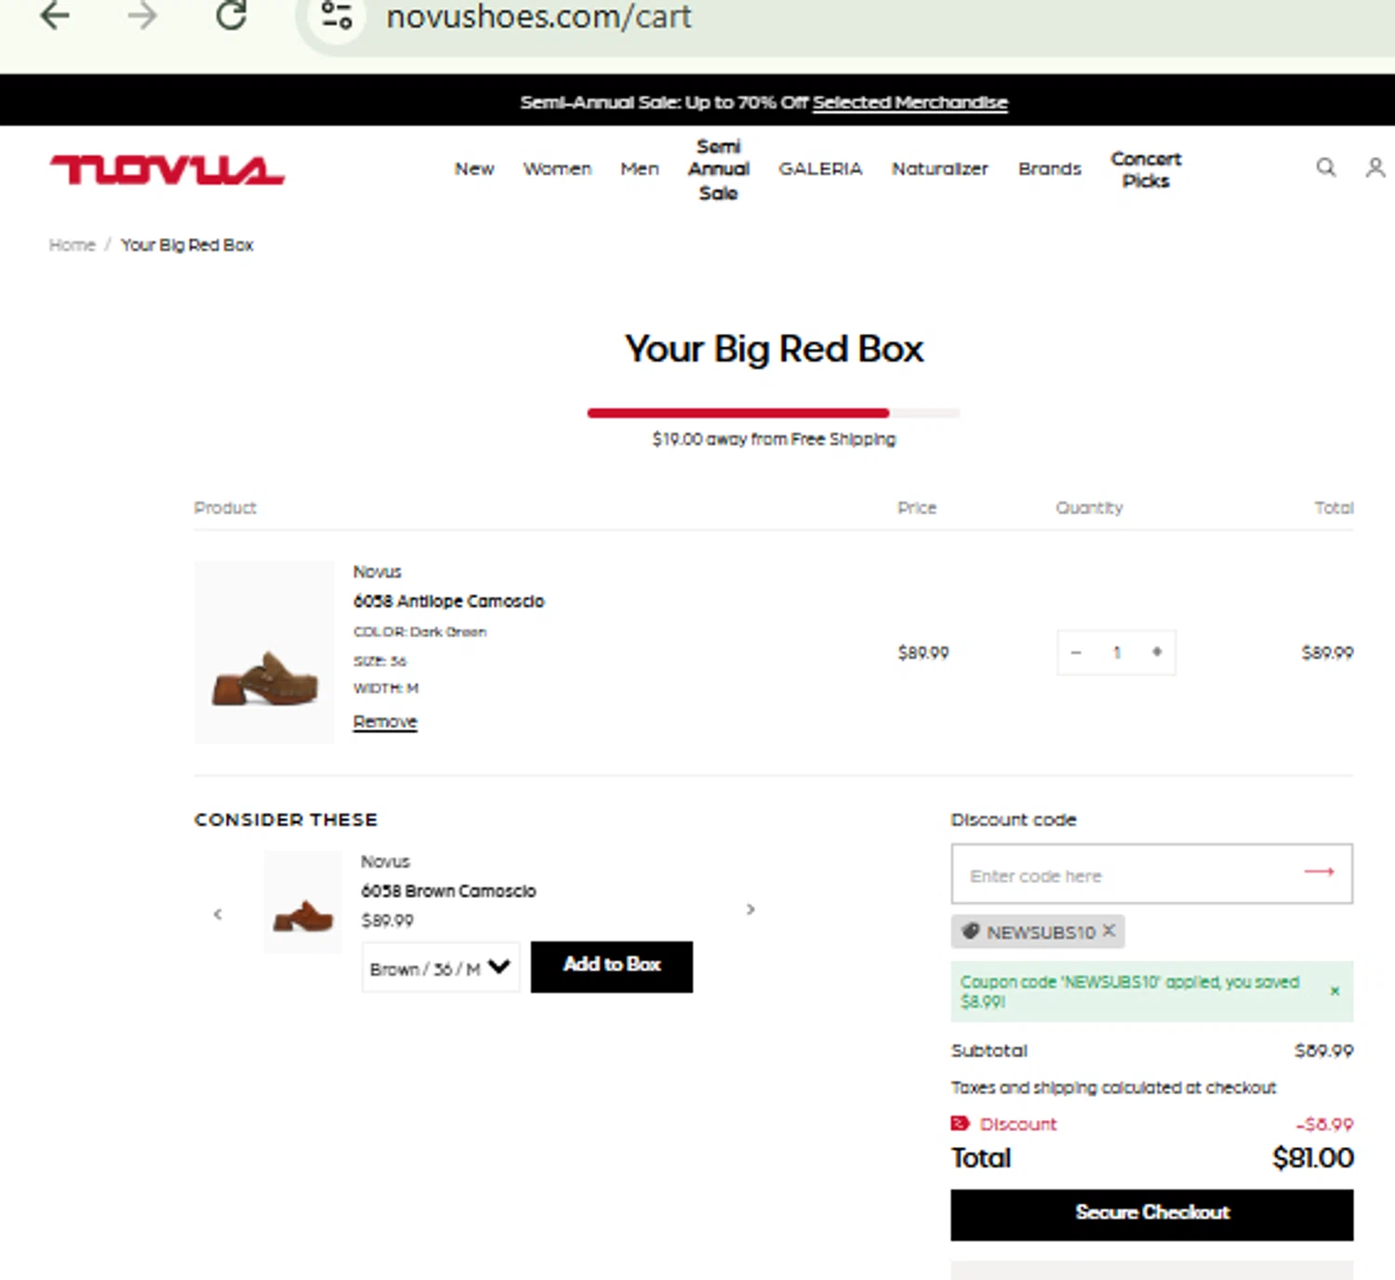Reload the page with the refresh icon

232,15
